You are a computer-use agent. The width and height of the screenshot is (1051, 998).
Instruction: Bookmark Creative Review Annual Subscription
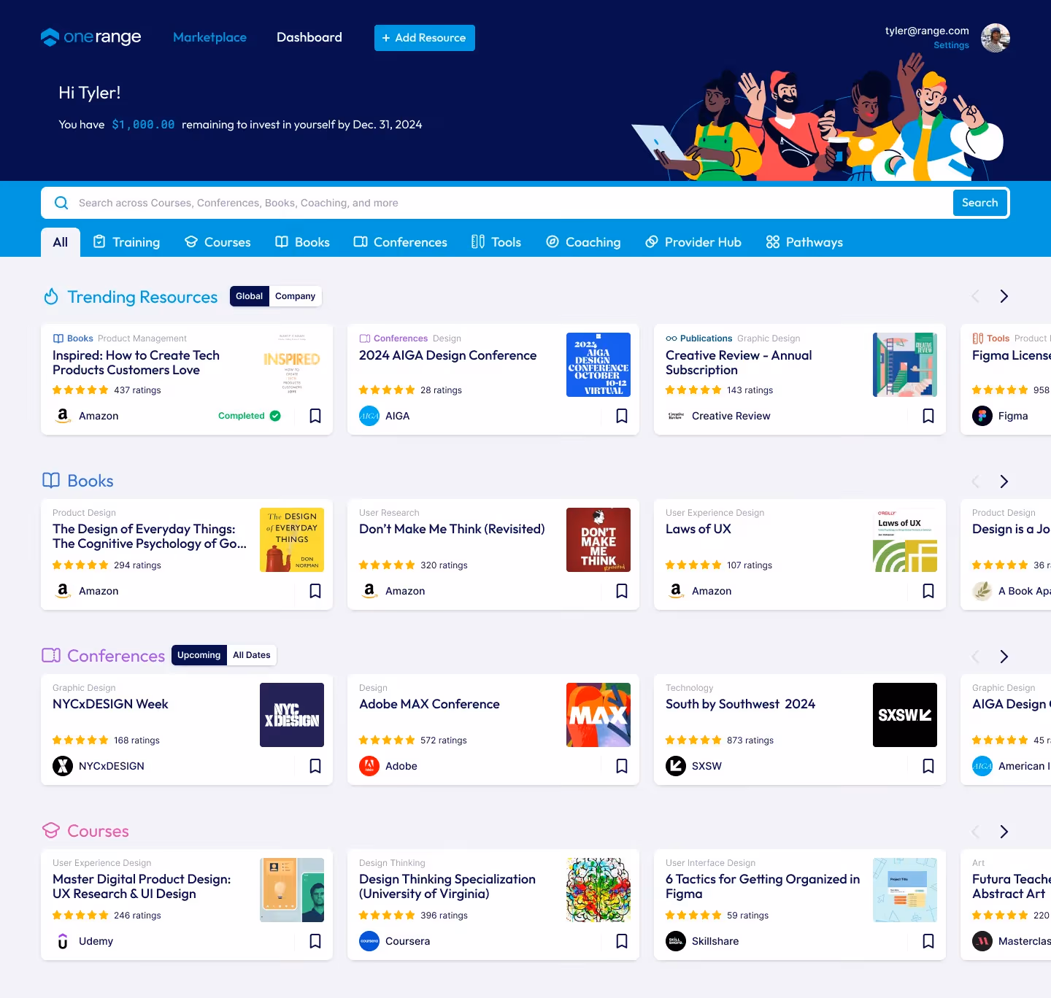click(x=928, y=416)
